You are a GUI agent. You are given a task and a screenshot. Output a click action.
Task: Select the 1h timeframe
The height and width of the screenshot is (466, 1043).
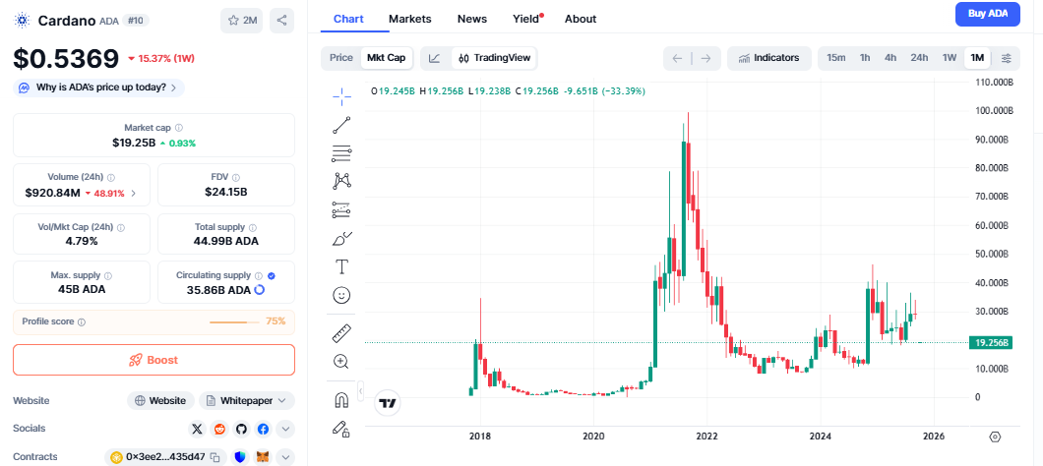pyautogui.click(x=865, y=58)
